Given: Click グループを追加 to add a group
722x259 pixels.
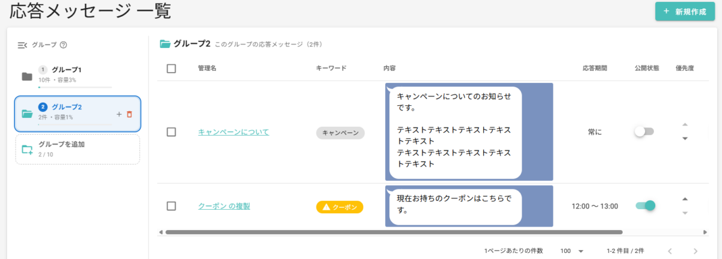Looking at the screenshot, I should 78,149.
